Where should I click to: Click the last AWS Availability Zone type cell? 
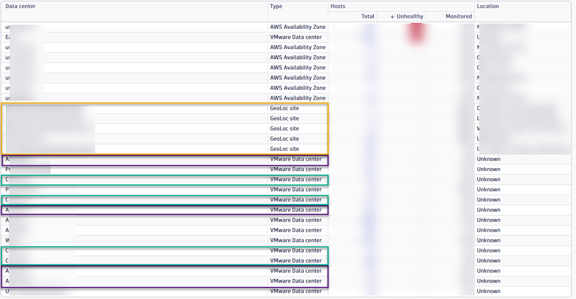click(x=298, y=98)
